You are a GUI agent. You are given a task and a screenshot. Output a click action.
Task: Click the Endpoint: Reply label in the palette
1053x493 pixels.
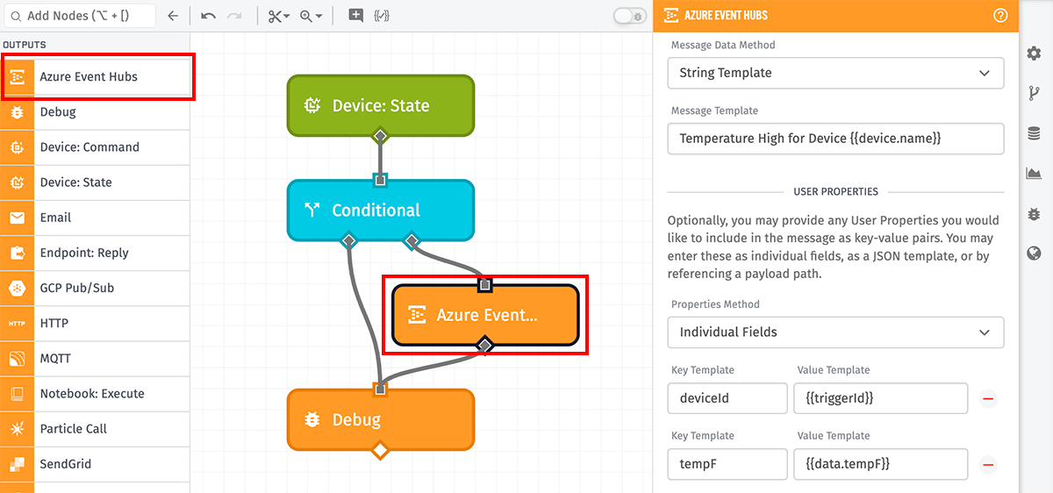coord(84,253)
